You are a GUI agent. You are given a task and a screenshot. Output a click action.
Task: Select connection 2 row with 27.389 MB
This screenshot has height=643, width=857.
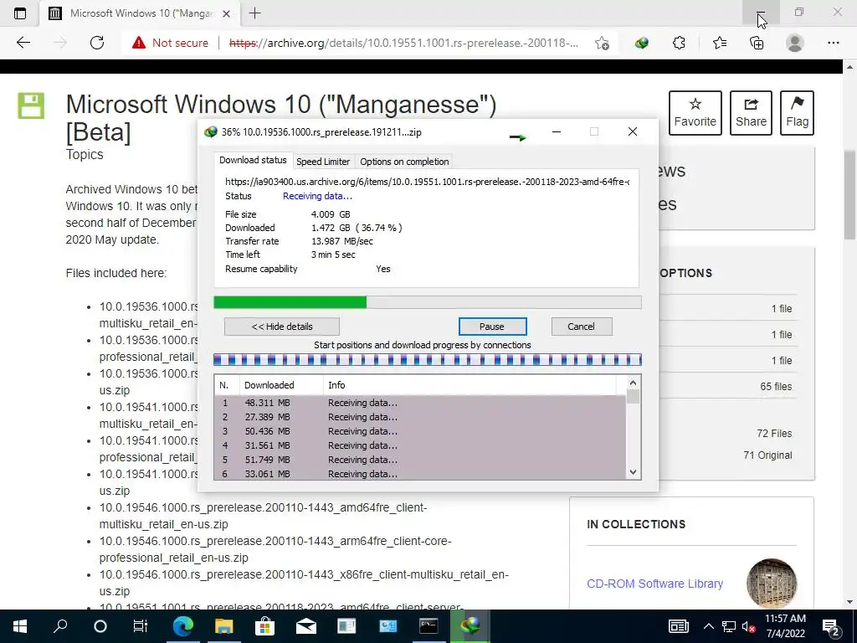pyautogui.click(x=420, y=417)
